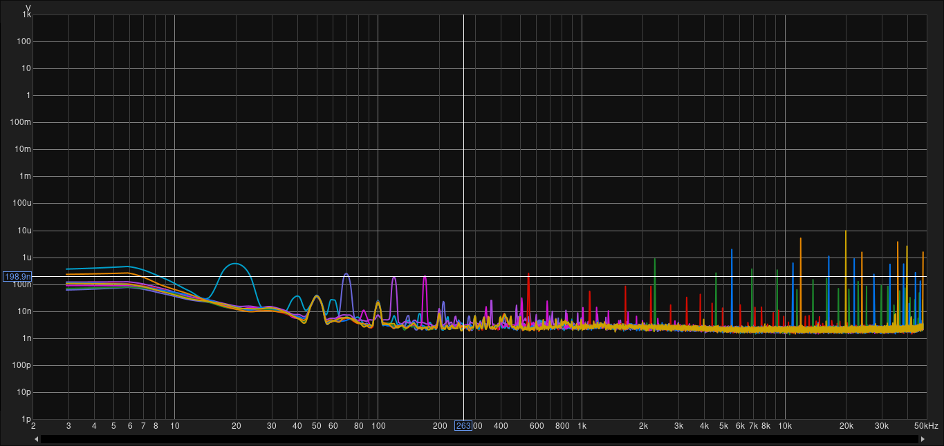Click the cyan hump peak at 20 Hz
The image size is (944, 446).
(236, 264)
